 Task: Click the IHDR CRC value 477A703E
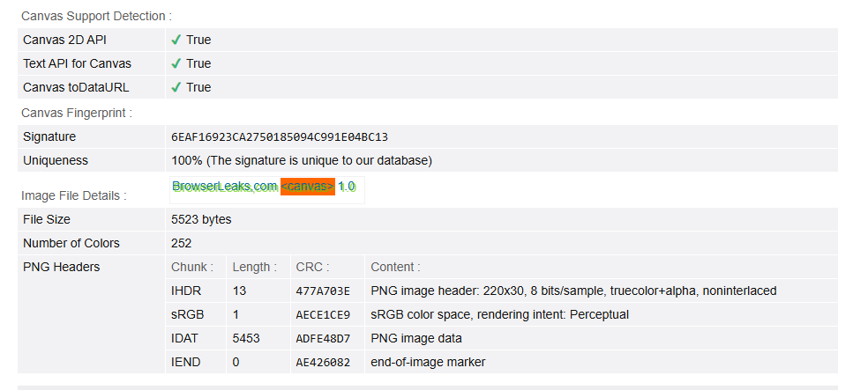pyautogui.click(x=323, y=291)
